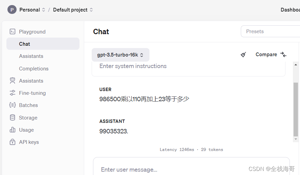Click the Assistants robot icon

[13, 81]
